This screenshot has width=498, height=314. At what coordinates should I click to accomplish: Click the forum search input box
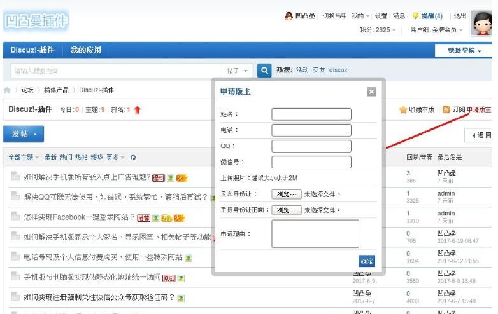pyautogui.click(x=116, y=71)
